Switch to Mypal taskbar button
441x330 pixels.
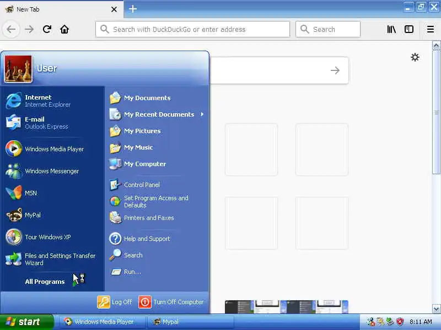tap(191, 322)
